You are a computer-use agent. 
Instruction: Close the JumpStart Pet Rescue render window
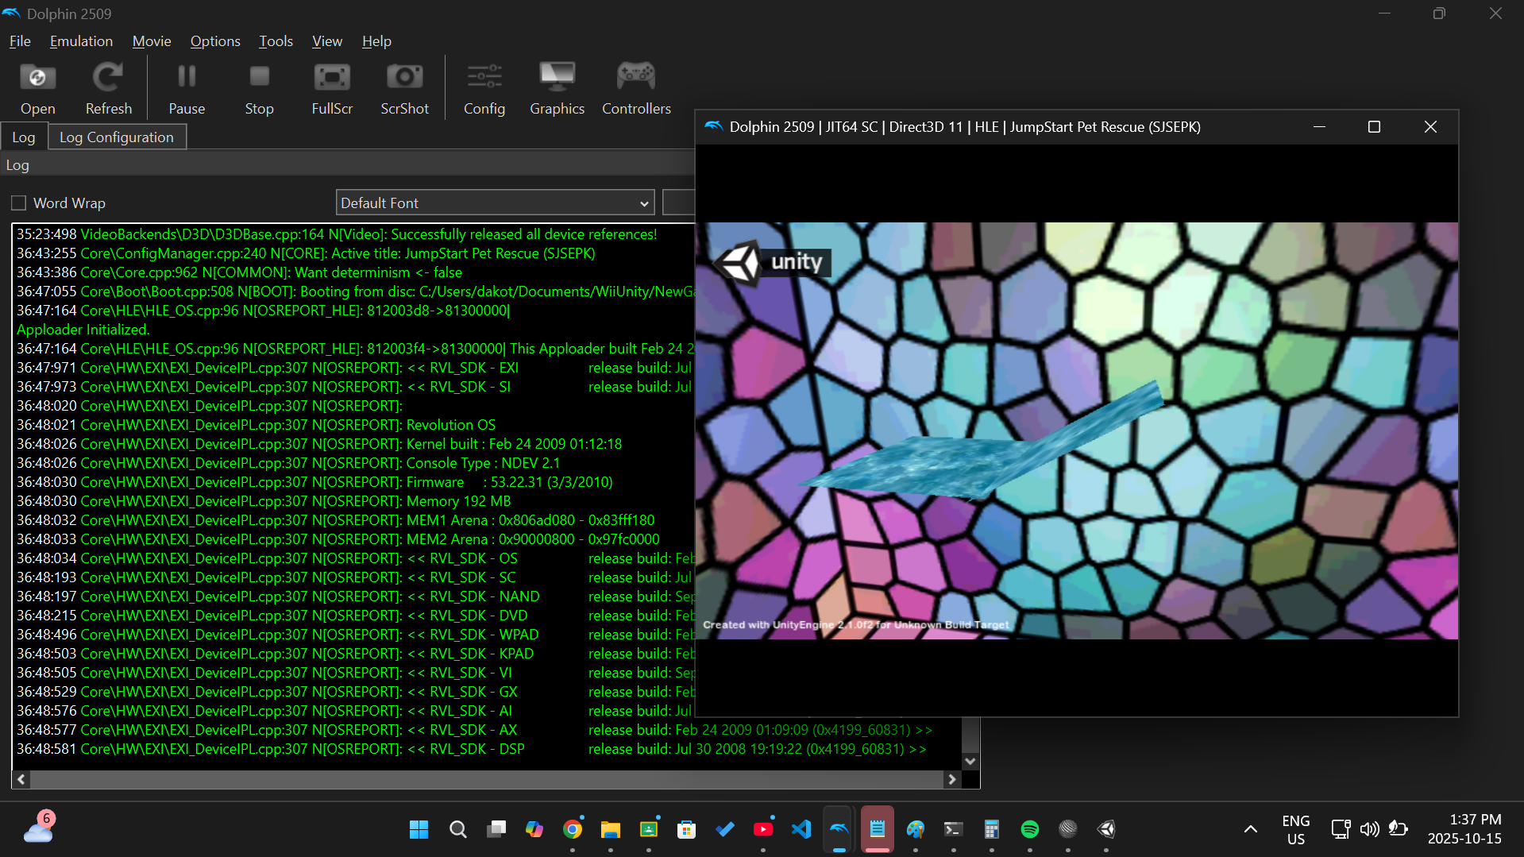click(x=1430, y=127)
